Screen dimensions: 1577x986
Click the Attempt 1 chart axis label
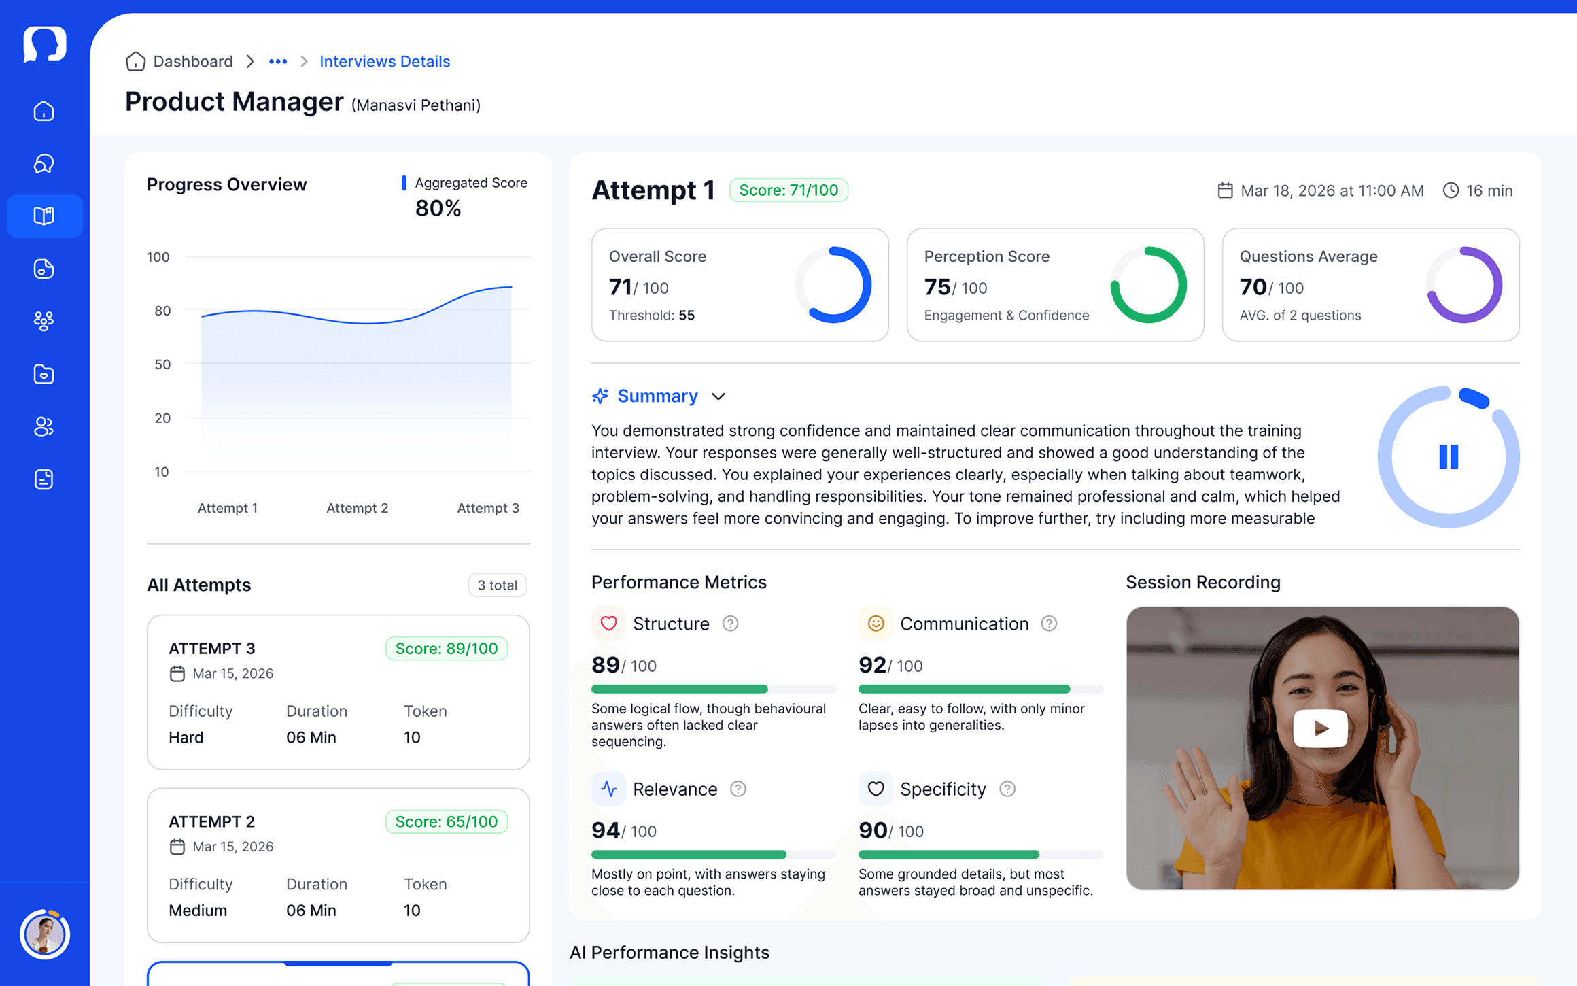(x=228, y=508)
